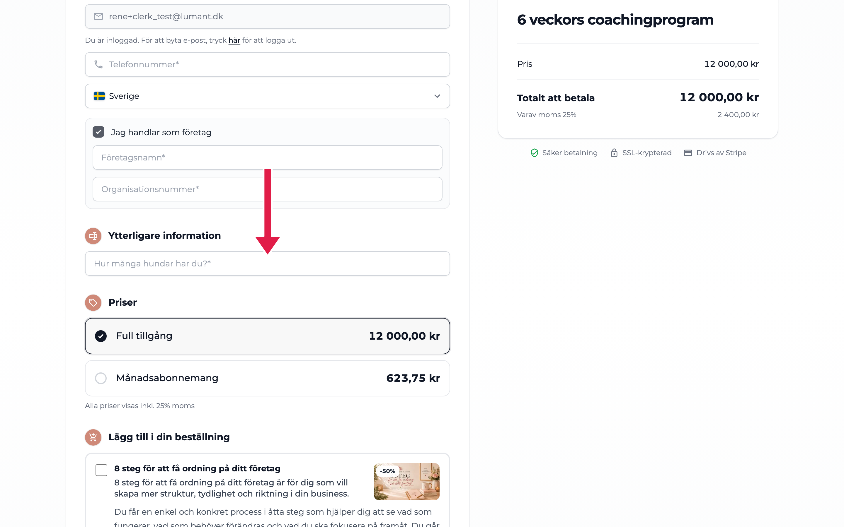Click the Hur många hundar har du field
Image resolution: width=844 pixels, height=527 pixels.
tap(268, 263)
